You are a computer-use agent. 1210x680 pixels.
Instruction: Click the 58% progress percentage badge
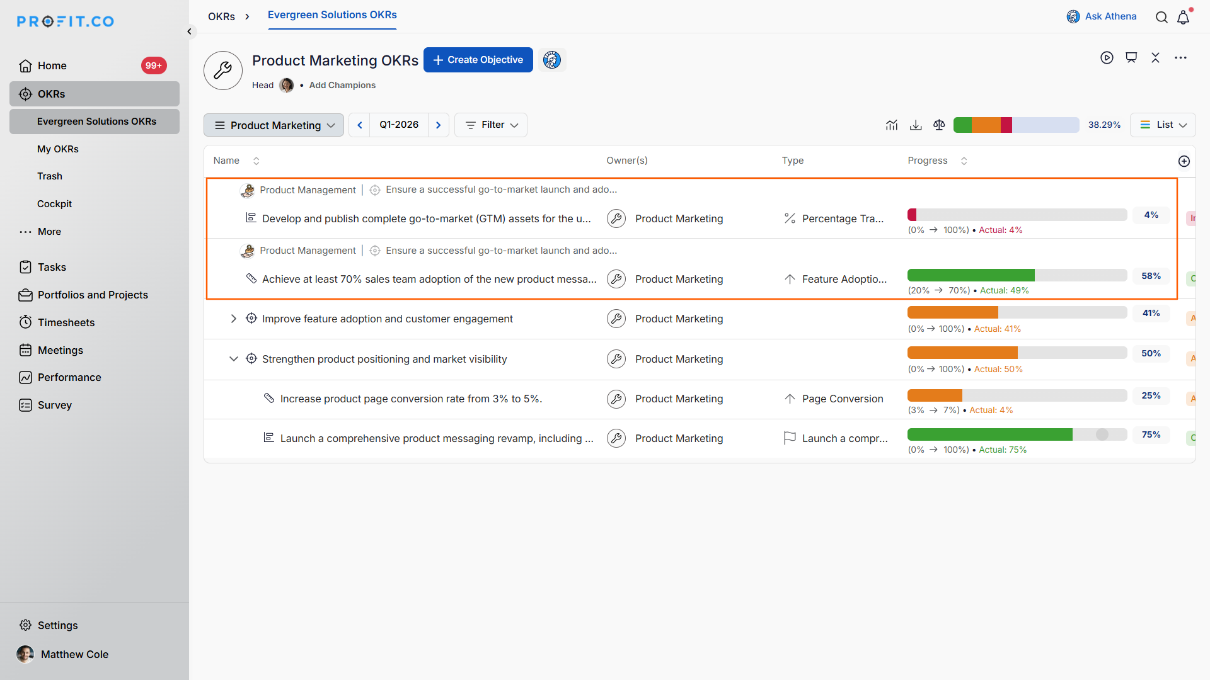tap(1151, 276)
